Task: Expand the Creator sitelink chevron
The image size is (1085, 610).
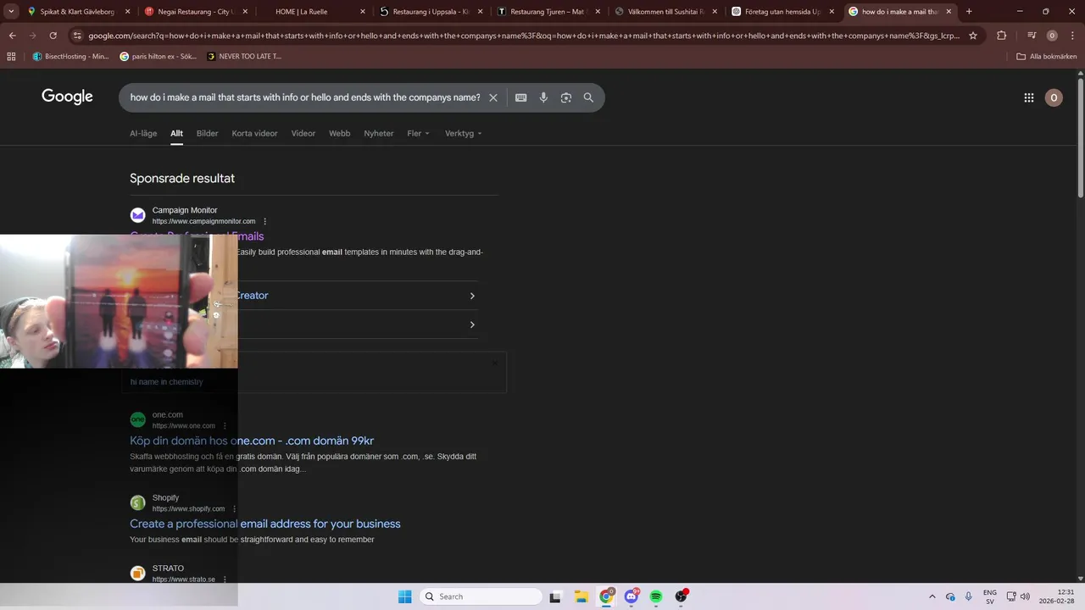Action: [472, 296]
